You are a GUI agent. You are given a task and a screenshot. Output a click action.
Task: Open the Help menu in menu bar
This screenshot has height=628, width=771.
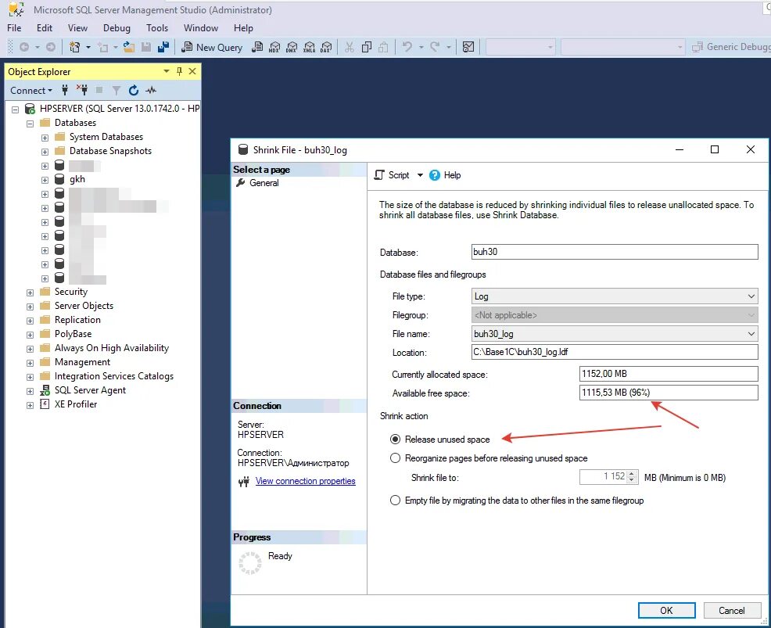tap(243, 28)
